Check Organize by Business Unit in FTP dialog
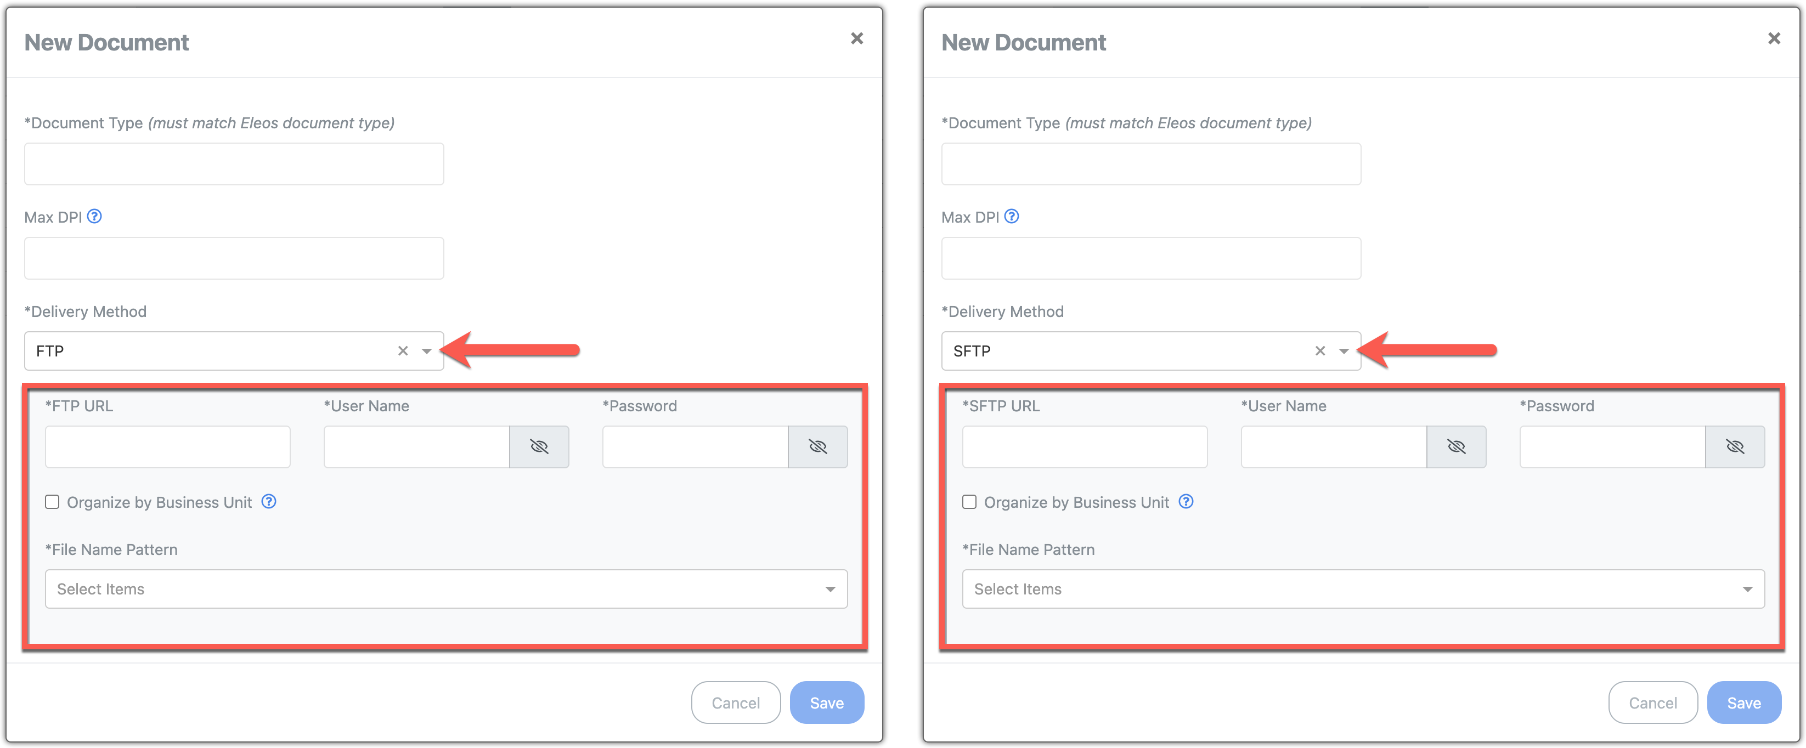 pos(52,502)
